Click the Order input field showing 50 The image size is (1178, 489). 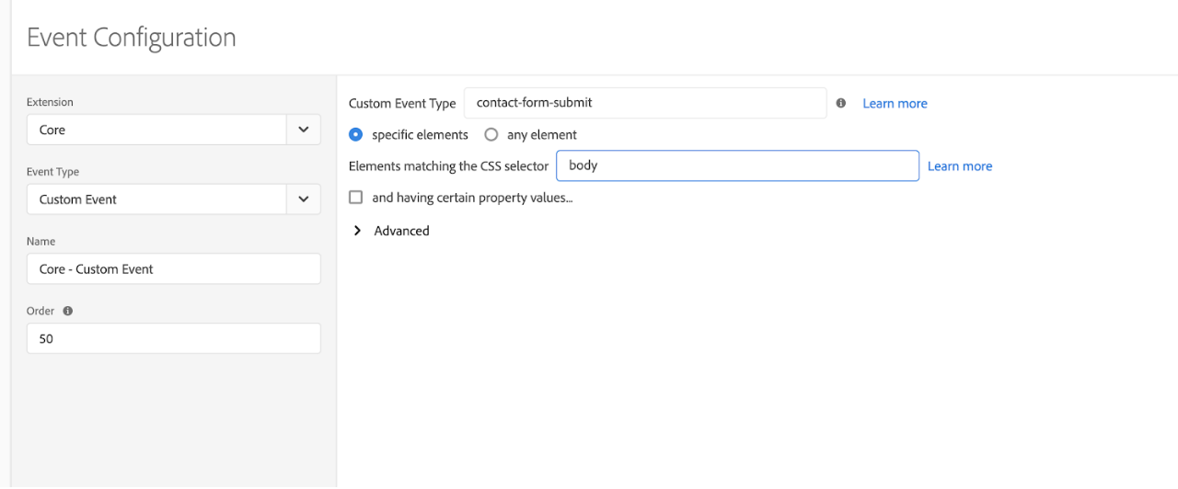[174, 338]
